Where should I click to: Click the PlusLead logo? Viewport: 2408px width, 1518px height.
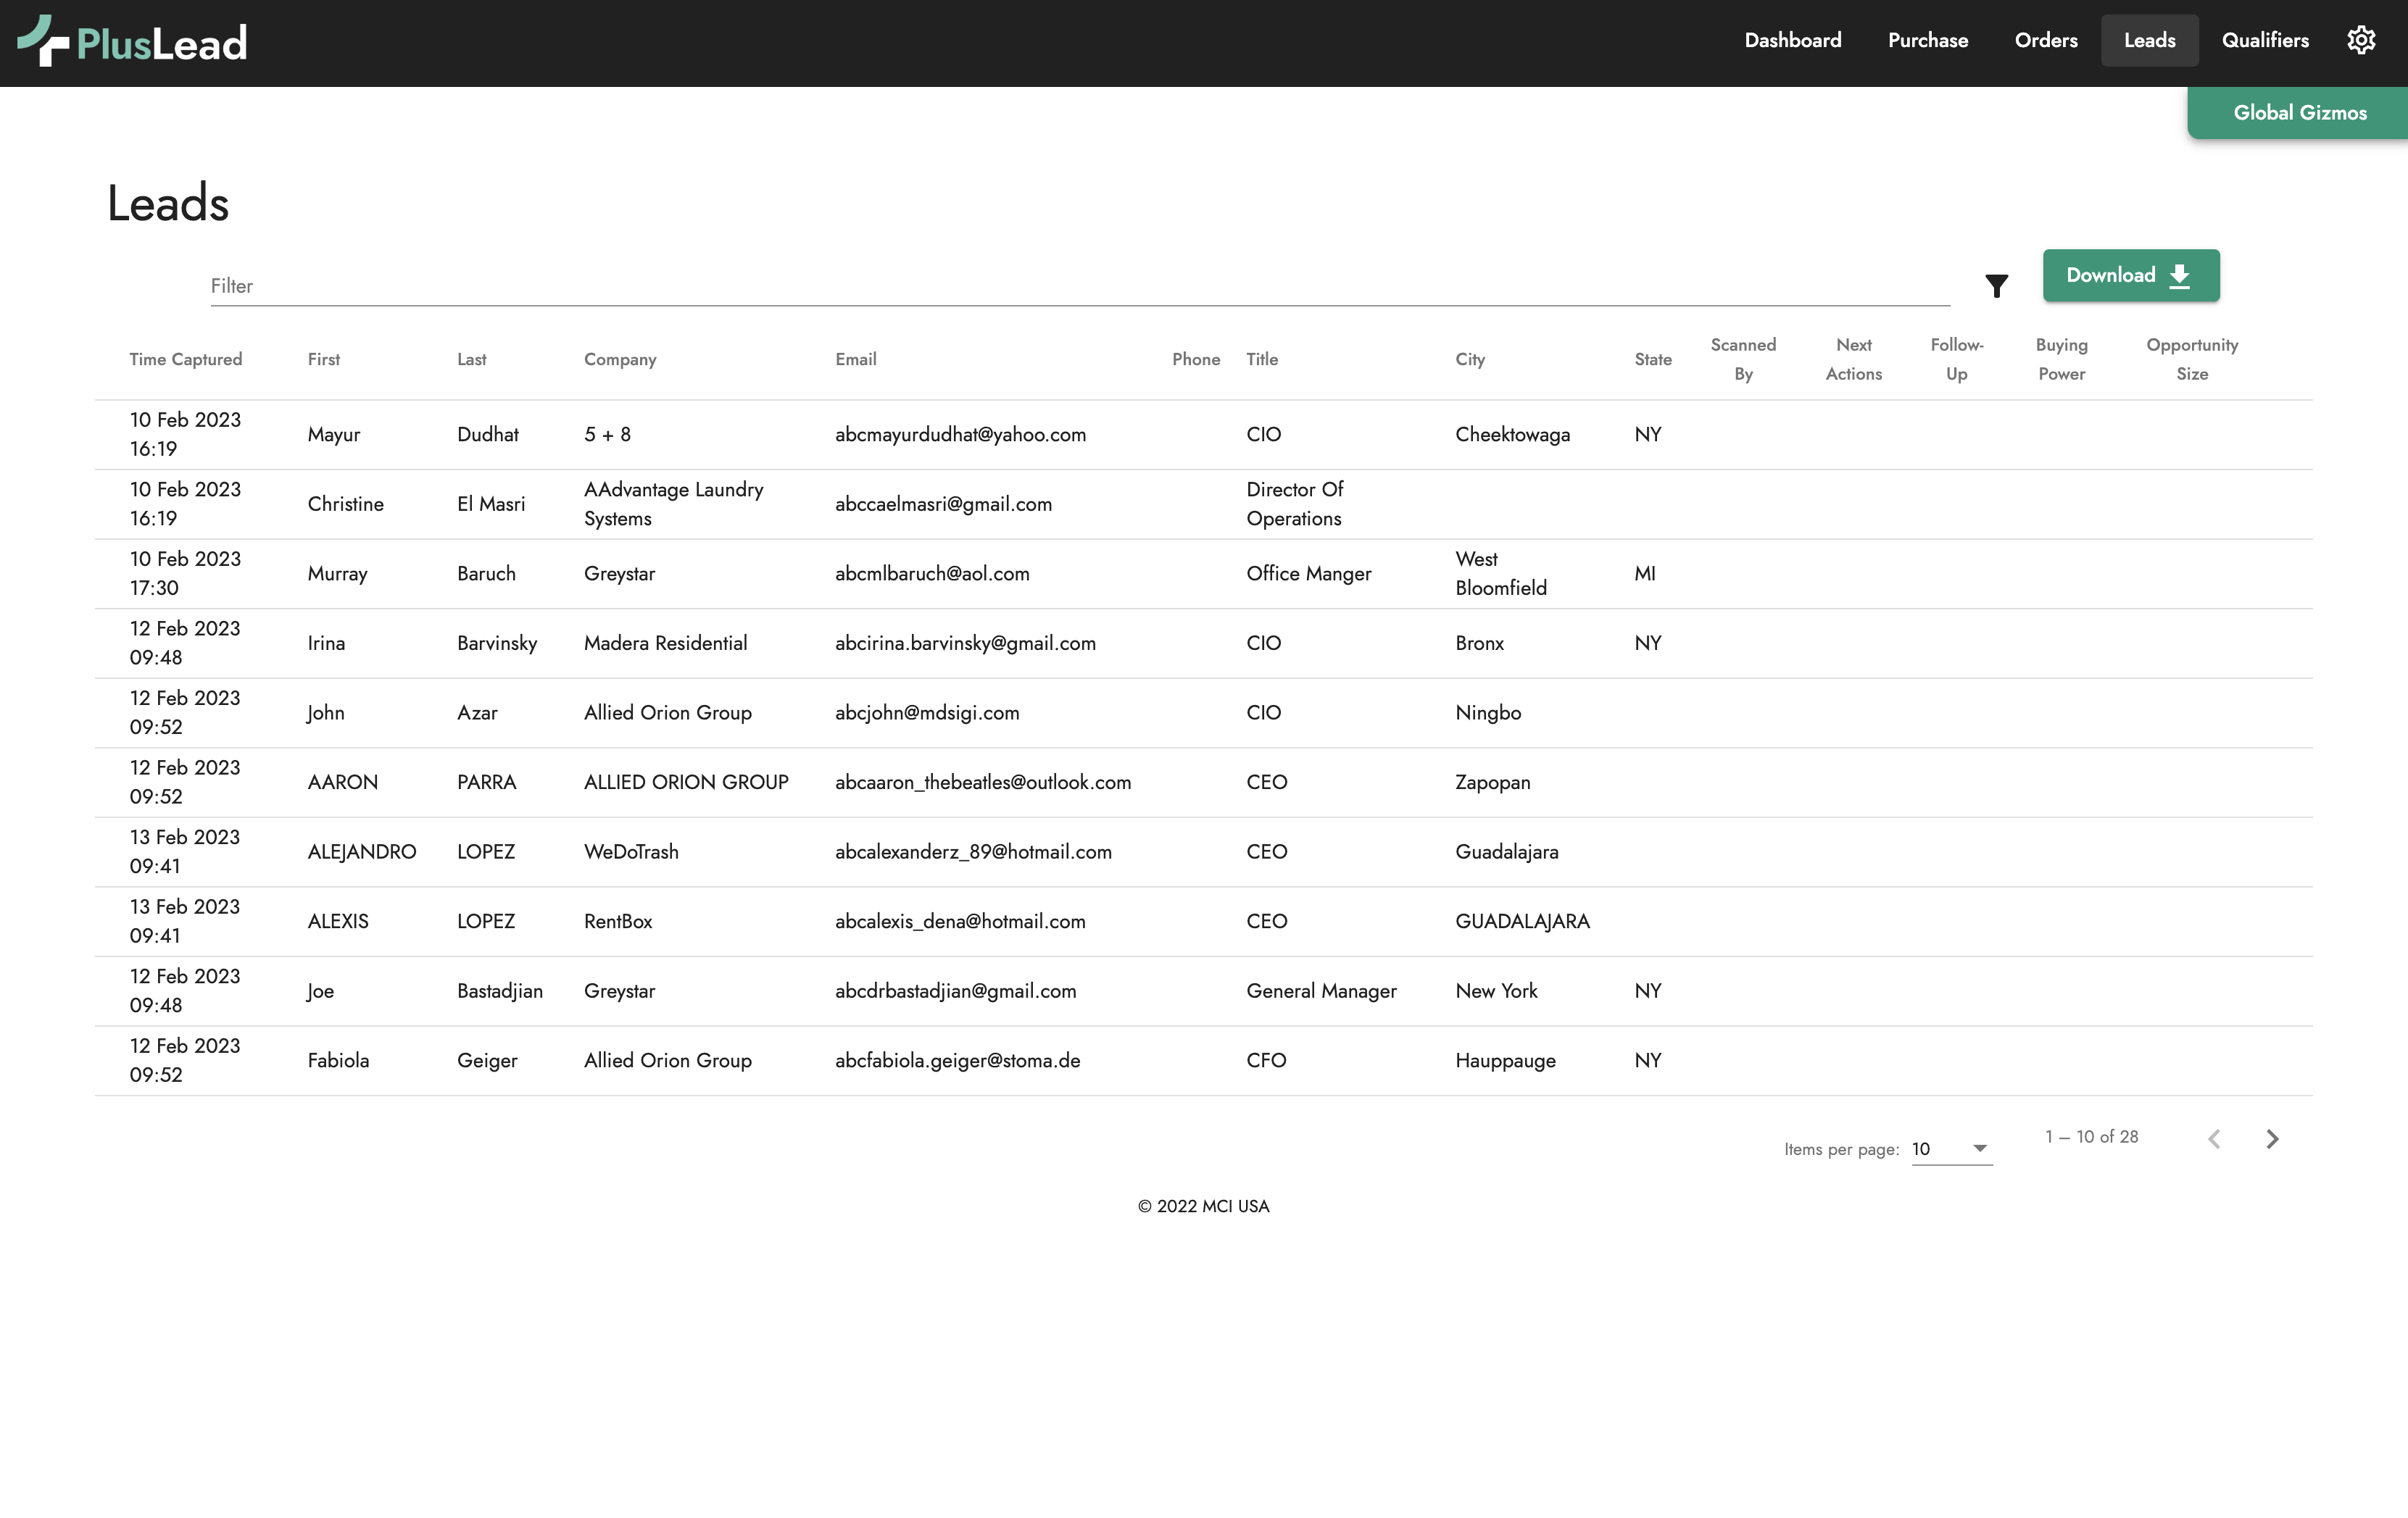pyautogui.click(x=133, y=42)
